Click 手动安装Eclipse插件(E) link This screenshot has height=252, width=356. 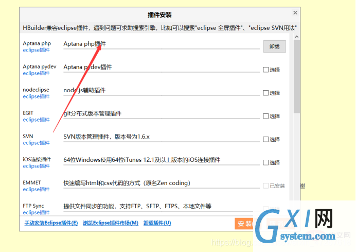tap(51, 223)
